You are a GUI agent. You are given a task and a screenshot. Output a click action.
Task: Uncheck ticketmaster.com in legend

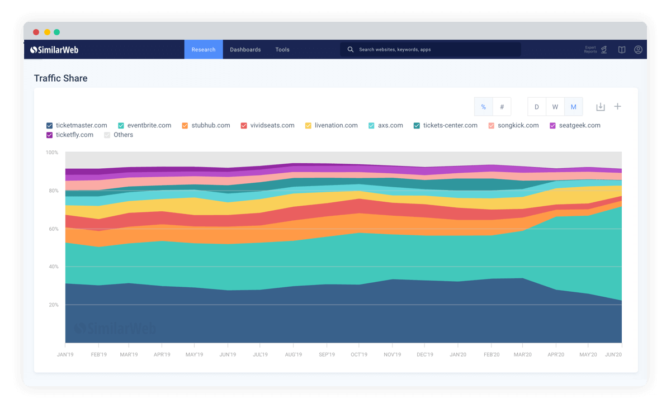(x=50, y=126)
